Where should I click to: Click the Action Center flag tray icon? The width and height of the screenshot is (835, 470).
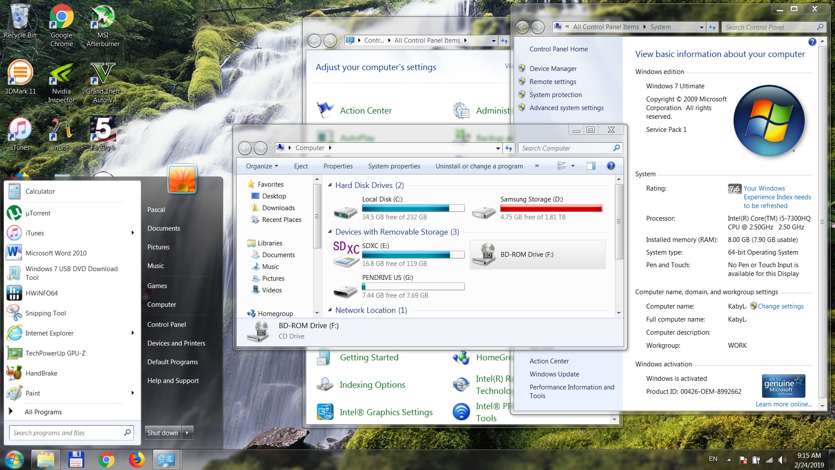[743, 460]
